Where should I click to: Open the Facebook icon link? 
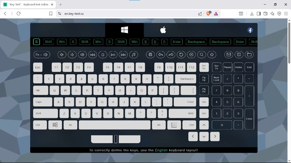[250, 30]
